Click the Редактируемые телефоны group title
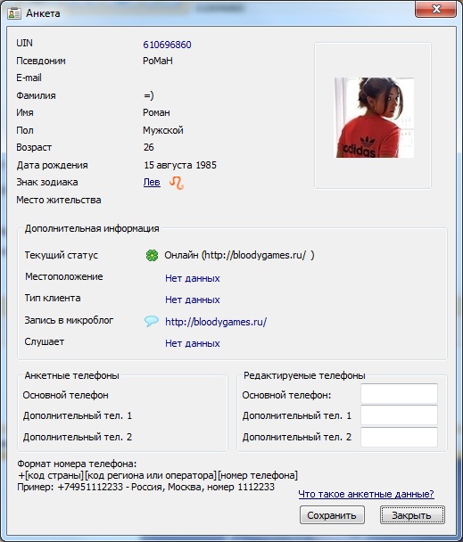 (304, 375)
